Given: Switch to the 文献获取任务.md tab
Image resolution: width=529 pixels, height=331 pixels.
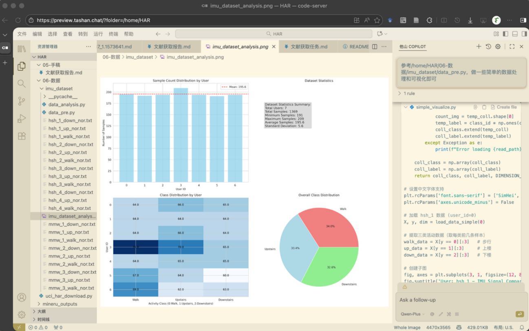Looking at the screenshot, I should [309, 47].
